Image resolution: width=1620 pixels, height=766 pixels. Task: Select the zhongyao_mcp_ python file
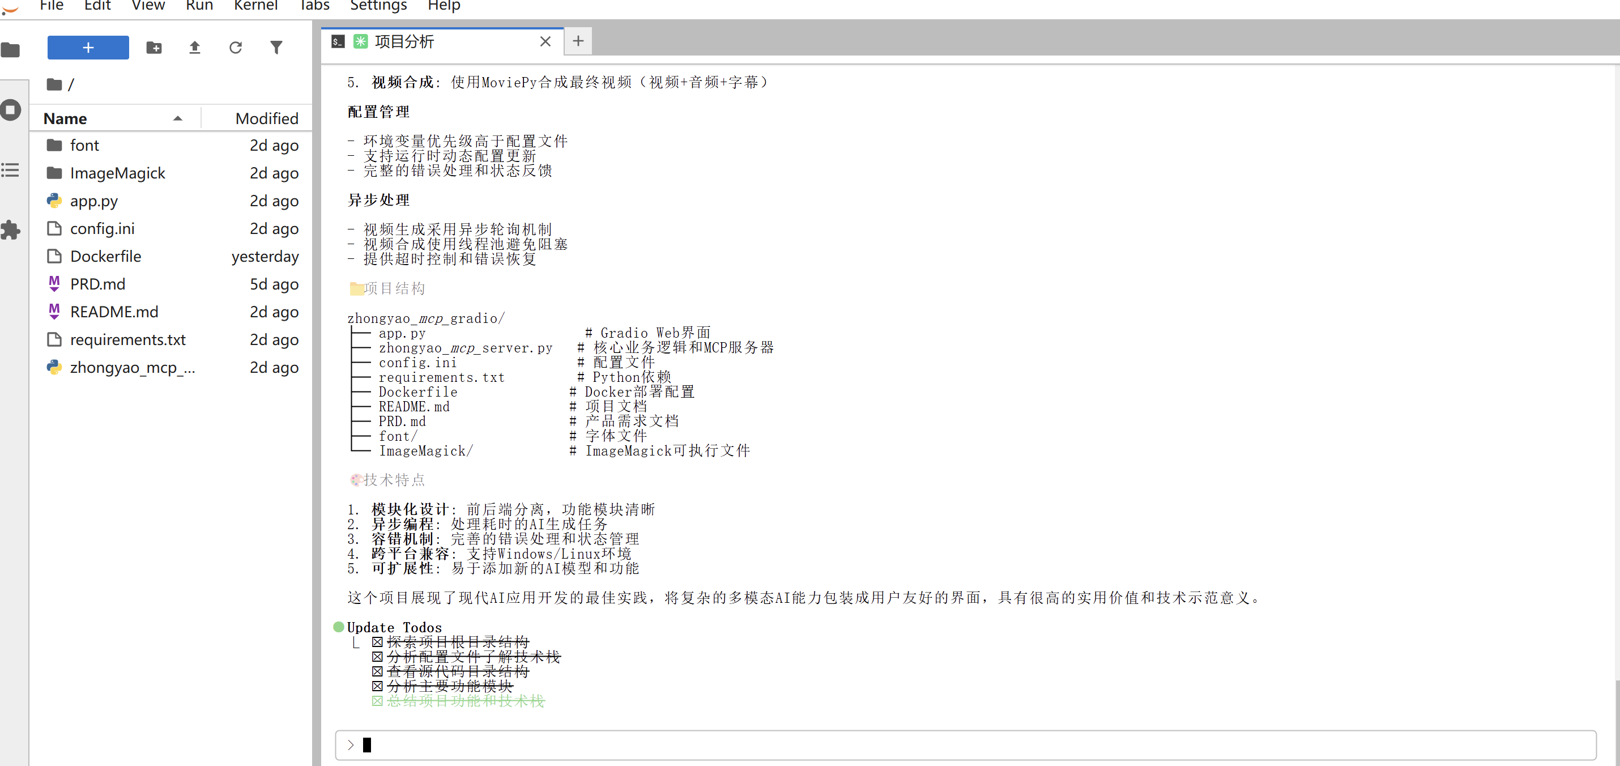click(171, 367)
